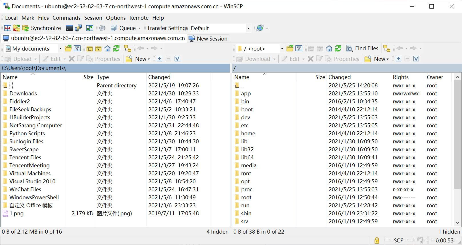Open the Commands menu

point(67,18)
